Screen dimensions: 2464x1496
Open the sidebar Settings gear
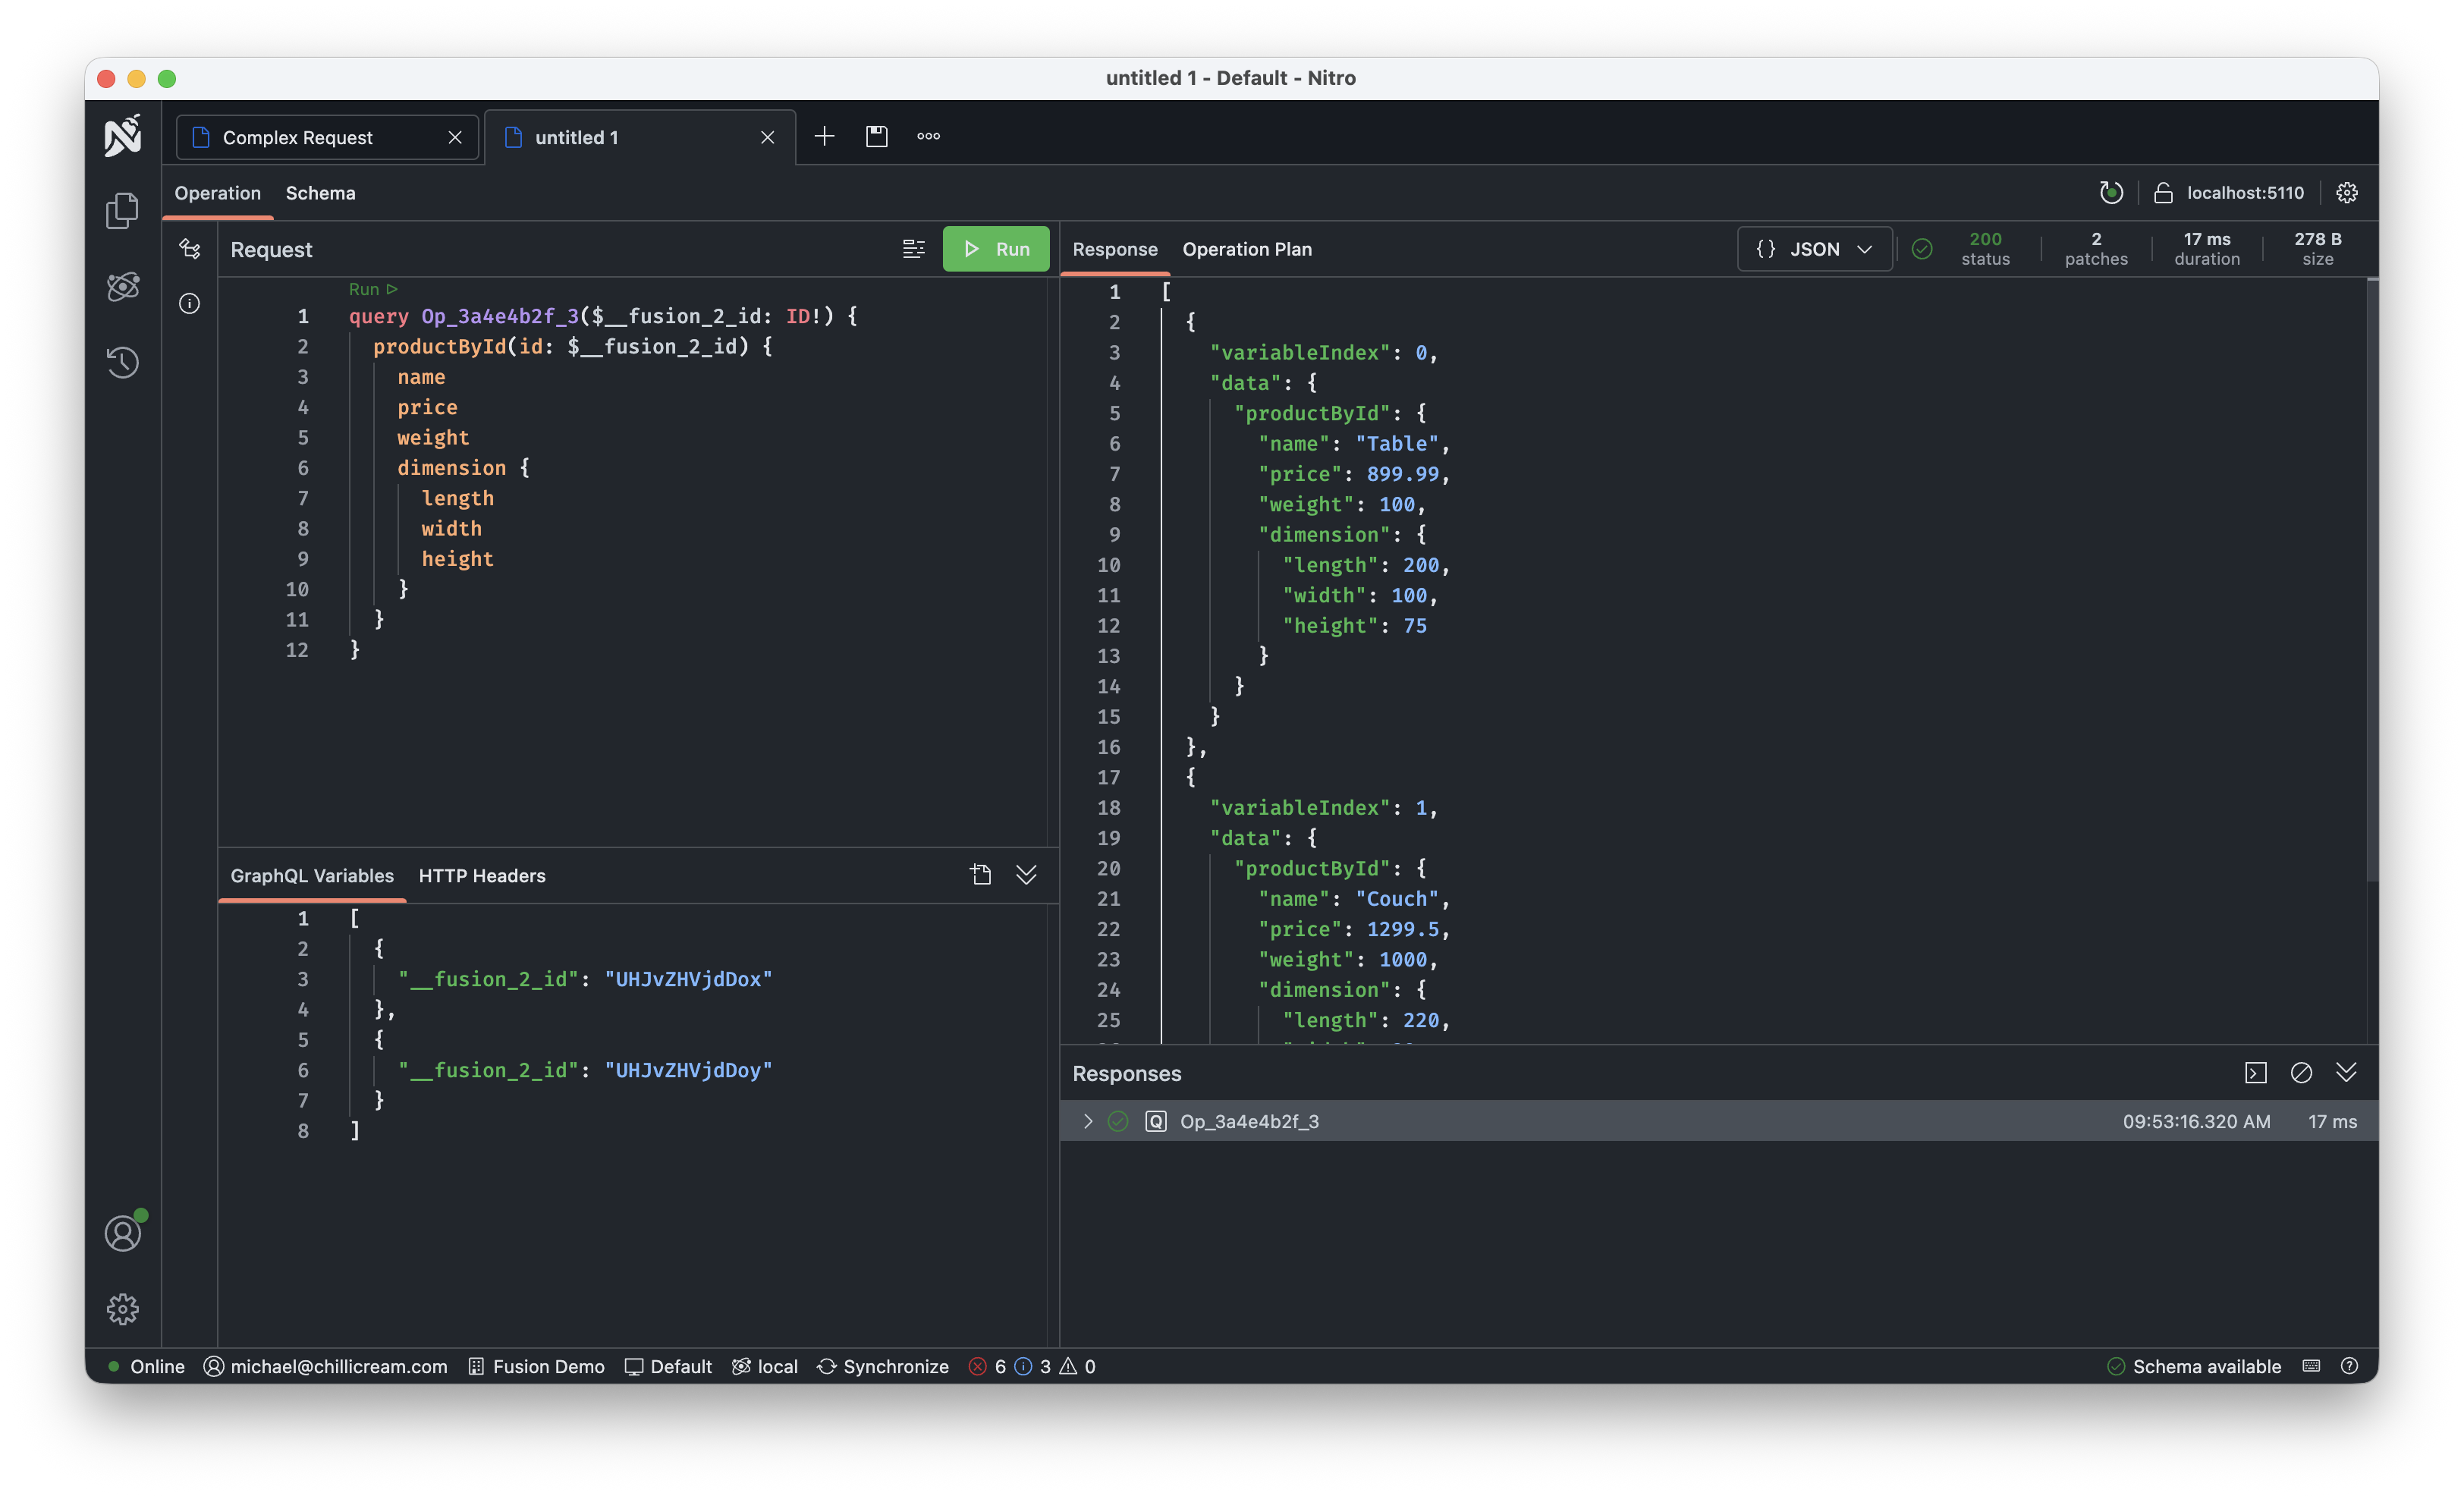[x=123, y=1309]
